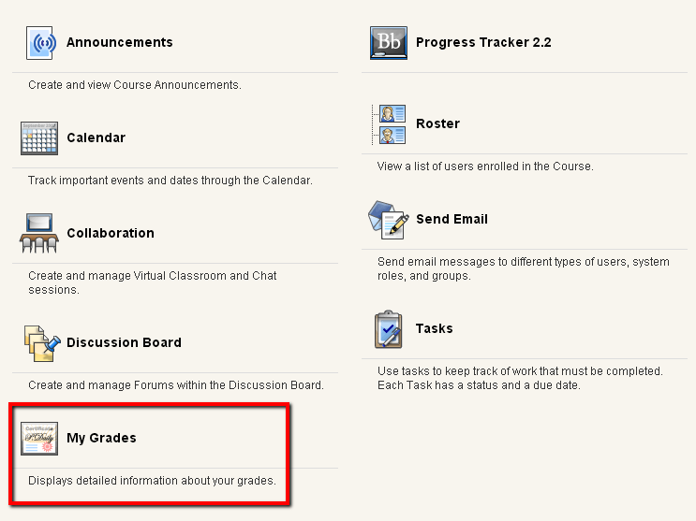The height and width of the screenshot is (521, 696).
Task: Click the Collaboration classroom icon
Action: [39, 233]
